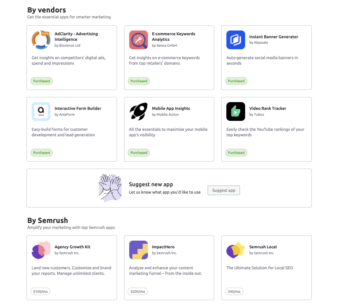Viewport: 339px width, 306px height.
Task: Click the $100/mo price badge
Action: pyautogui.click(x=40, y=291)
